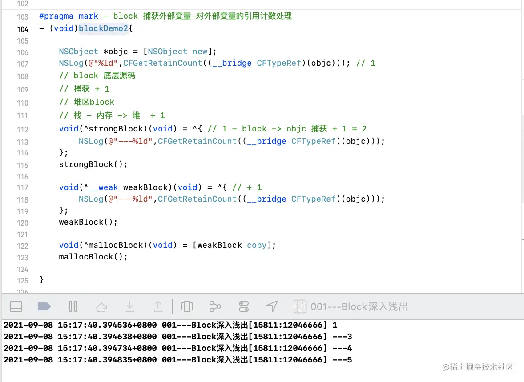Click line number 104 in the gutter

[x=23, y=29]
